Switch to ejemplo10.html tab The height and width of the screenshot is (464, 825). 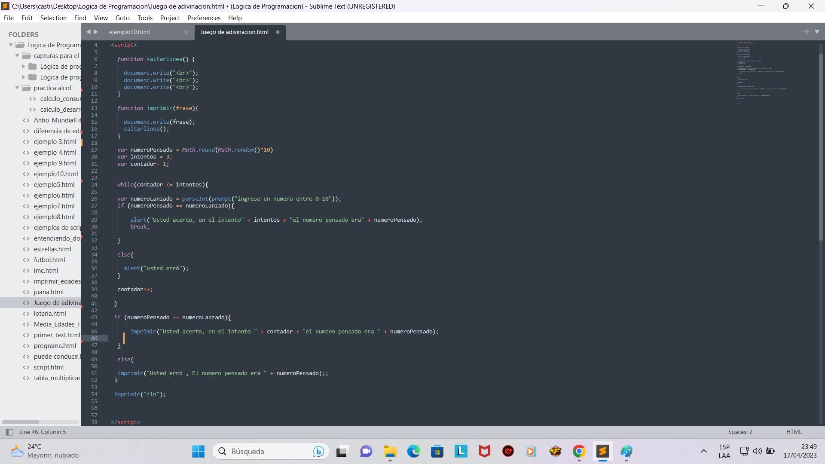point(129,32)
